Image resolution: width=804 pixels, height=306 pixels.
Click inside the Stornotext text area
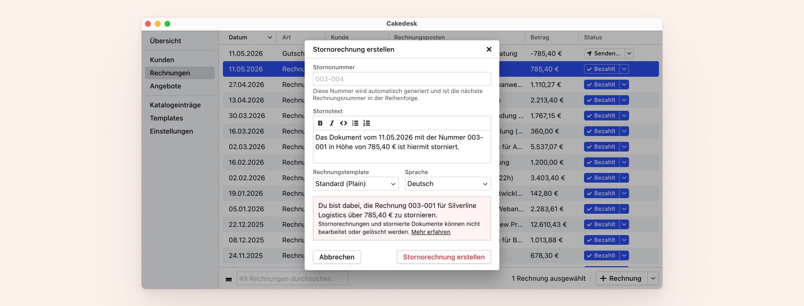(x=402, y=147)
